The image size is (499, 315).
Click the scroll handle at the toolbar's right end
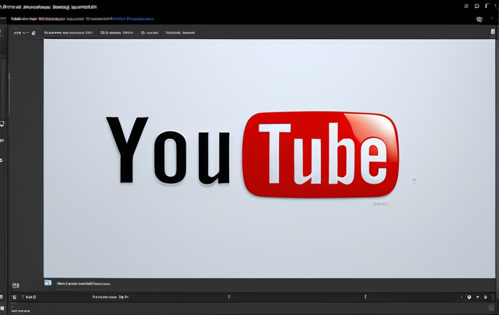(492, 31)
